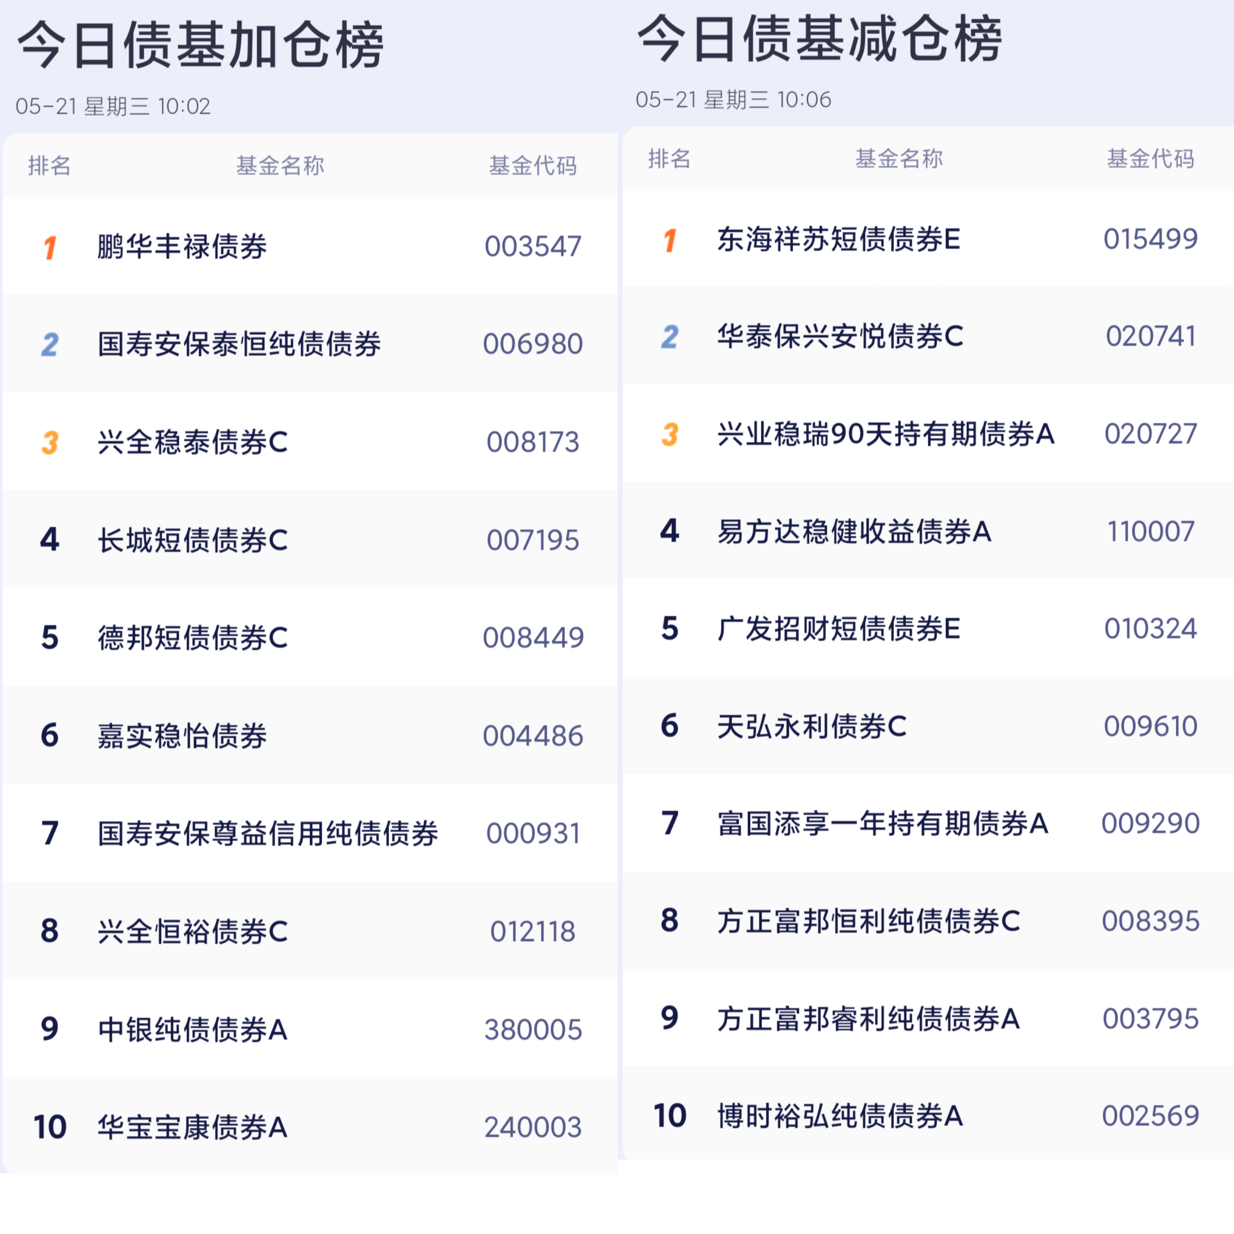1234x1234 pixels.
Task: Click 东海祥苏短债债券E fund name
Action: [839, 240]
